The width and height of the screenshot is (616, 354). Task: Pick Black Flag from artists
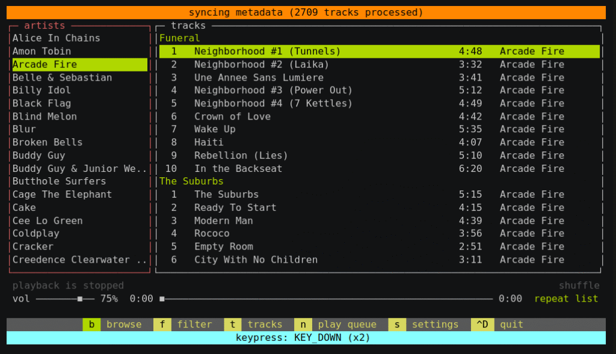pyautogui.click(x=80, y=103)
